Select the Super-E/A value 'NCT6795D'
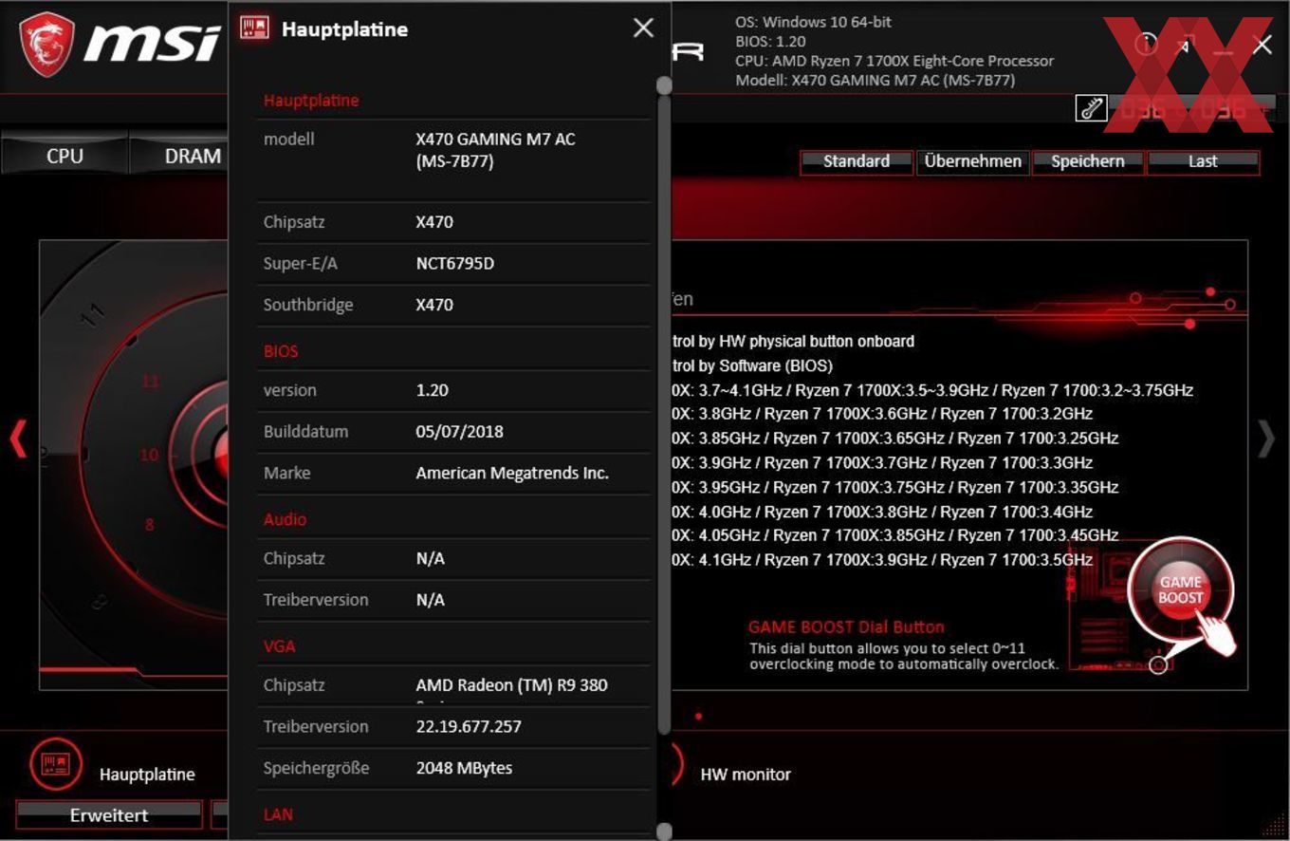 point(455,264)
